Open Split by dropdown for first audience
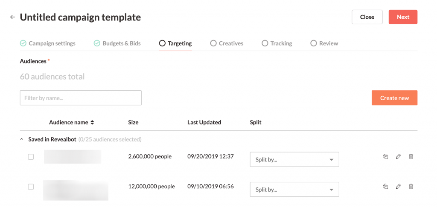437x207 pixels. point(294,160)
